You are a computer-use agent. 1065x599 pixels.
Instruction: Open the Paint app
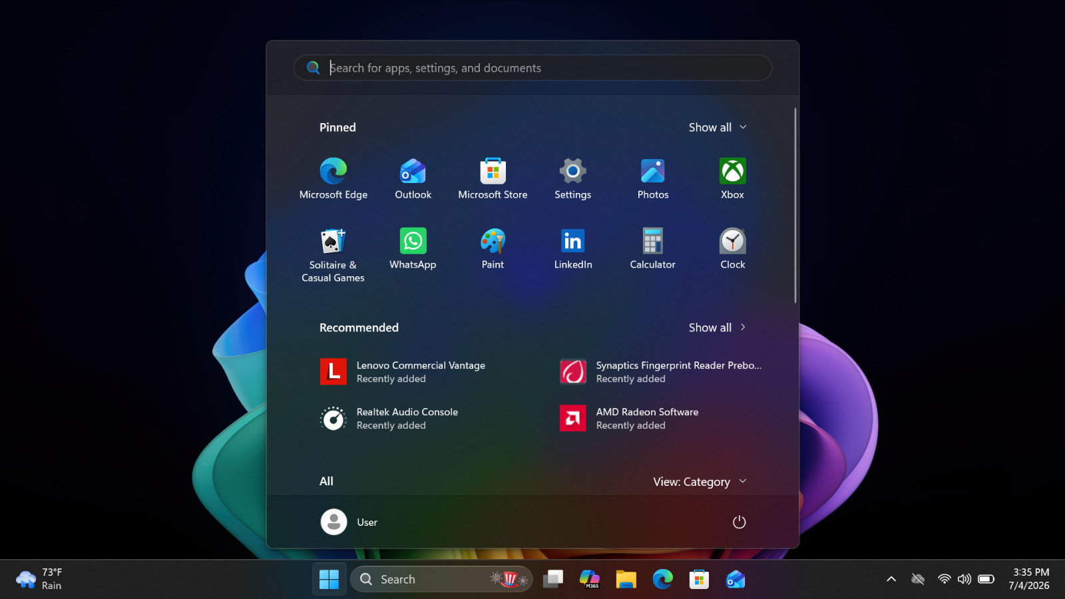(493, 250)
